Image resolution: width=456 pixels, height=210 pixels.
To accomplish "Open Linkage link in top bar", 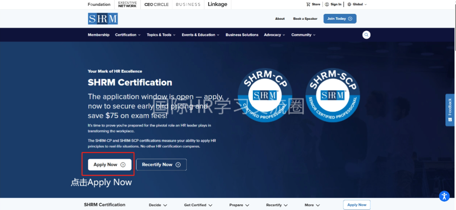I will tap(217, 4).
